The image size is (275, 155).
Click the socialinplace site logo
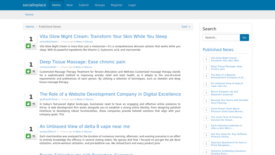pos(34,5)
